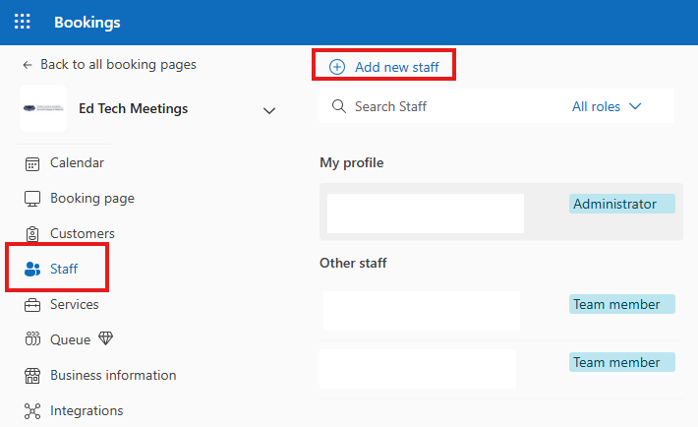Image resolution: width=698 pixels, height=427 pixels.
Task: Click the Business information building icon
Action: point(32,376)
